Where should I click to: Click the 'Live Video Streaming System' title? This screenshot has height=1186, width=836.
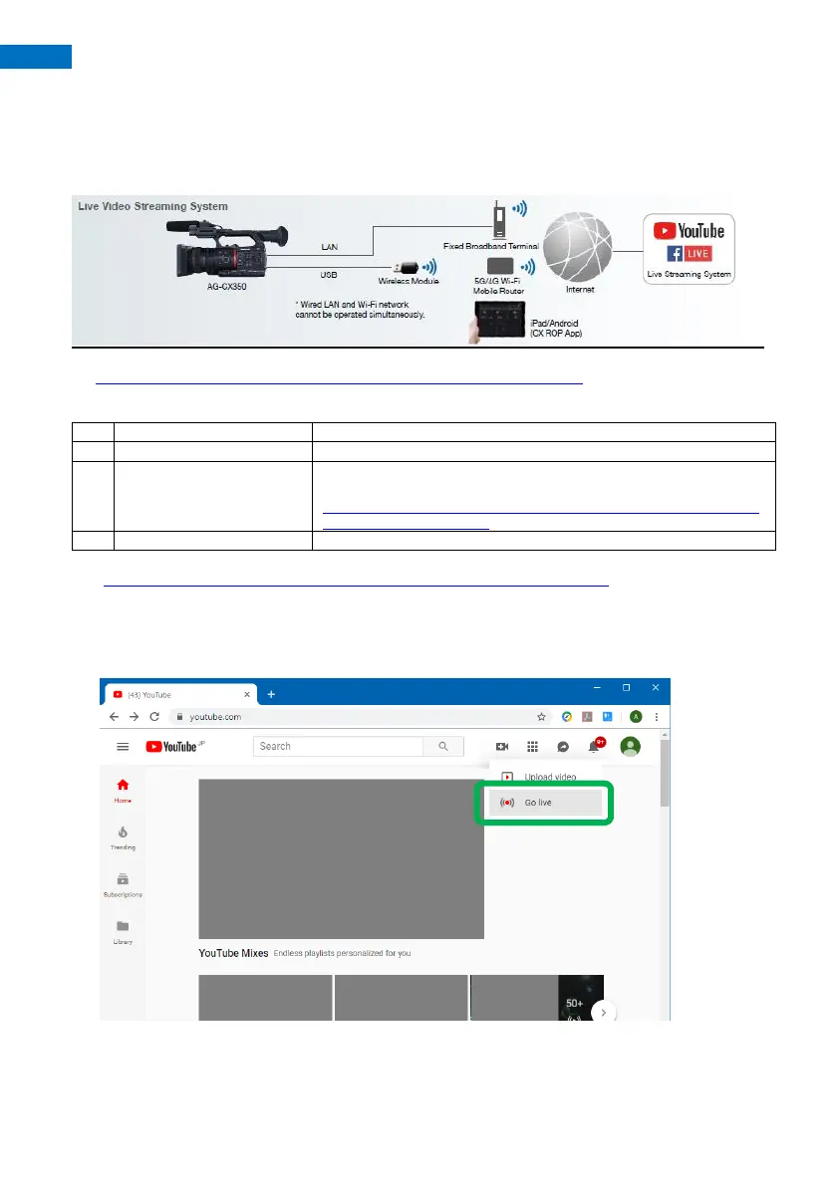point(152,206)
